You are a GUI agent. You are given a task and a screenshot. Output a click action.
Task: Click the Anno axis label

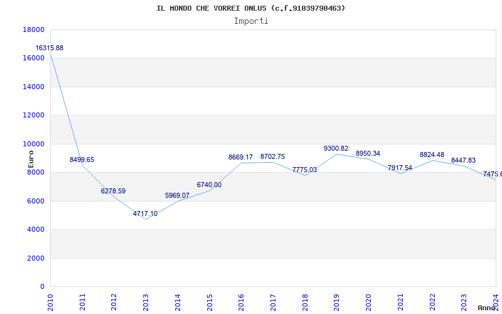tap(486, 308)
